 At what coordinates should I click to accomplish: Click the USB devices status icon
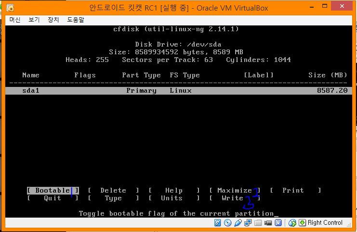(238, 223)
